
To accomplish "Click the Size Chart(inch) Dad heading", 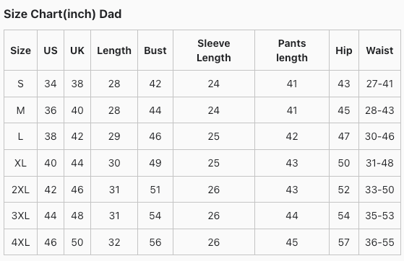I will click(63, 14).
